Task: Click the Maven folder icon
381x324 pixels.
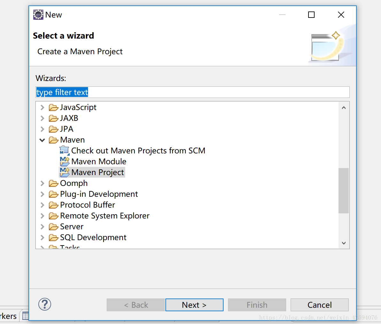Action: point(53,140)
